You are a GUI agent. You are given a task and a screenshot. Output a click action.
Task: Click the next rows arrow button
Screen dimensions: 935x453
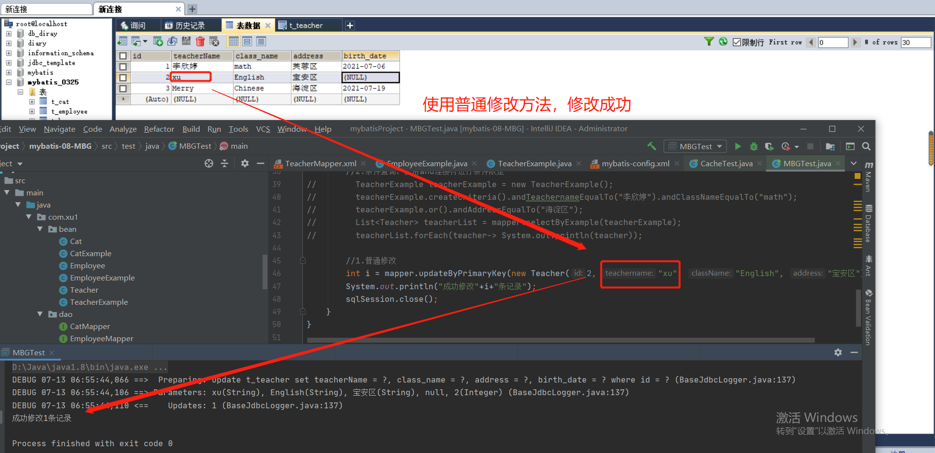[855, 42]
